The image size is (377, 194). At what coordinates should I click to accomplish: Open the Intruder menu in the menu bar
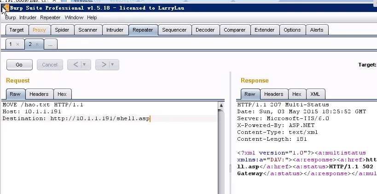click(28, 17)
